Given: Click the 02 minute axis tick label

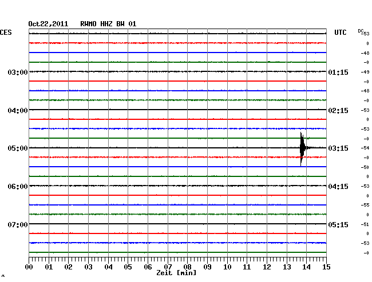Looking at the screenshot, I should pos(68,267).
